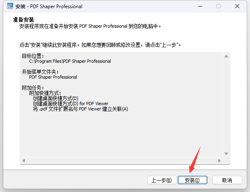Click 创建桌面快捷方式(D) for PDF Viewer line
Viewport: 250px width, 192px height.
pyautogui.click(x=71, y=104)
